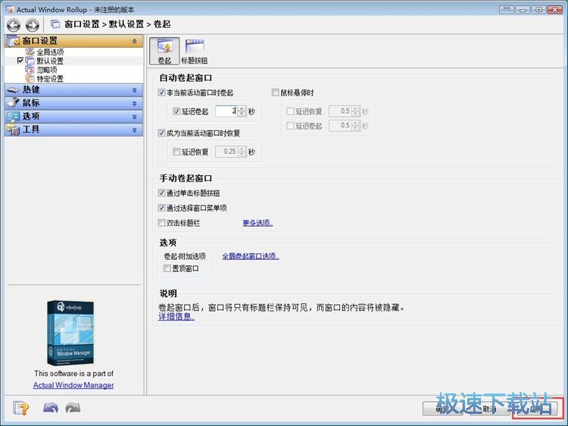Screen dimensions: 568x426
Task: Uncheck 非当前活动窗口时卷起 checkbox
Action: point(162,92)
